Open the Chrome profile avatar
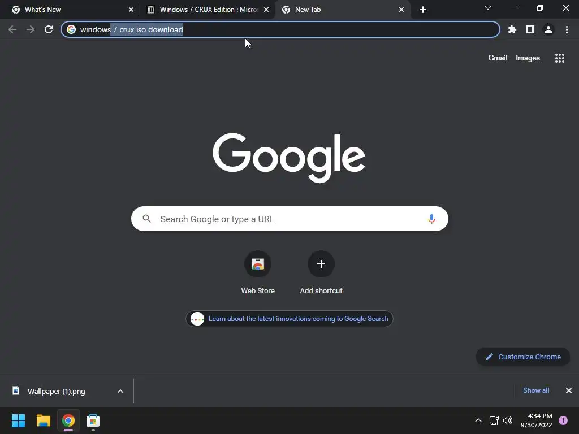The image size is (579, 434). (548, 29)
